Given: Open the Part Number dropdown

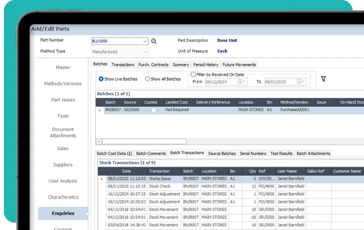Looking at the screenshot, I should click(x=145, y=41).
